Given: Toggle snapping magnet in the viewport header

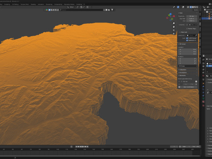Looking at the screenshot, I should 81,7.
